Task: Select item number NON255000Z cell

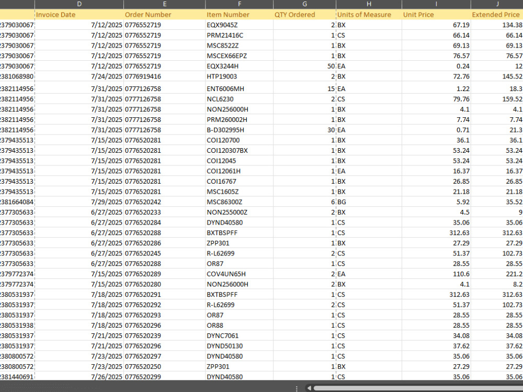Action: (x=239, y=212)
